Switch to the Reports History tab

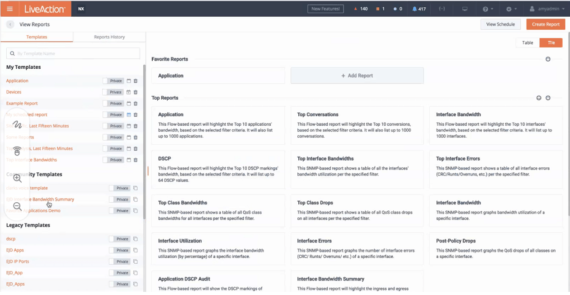[109, 37]
